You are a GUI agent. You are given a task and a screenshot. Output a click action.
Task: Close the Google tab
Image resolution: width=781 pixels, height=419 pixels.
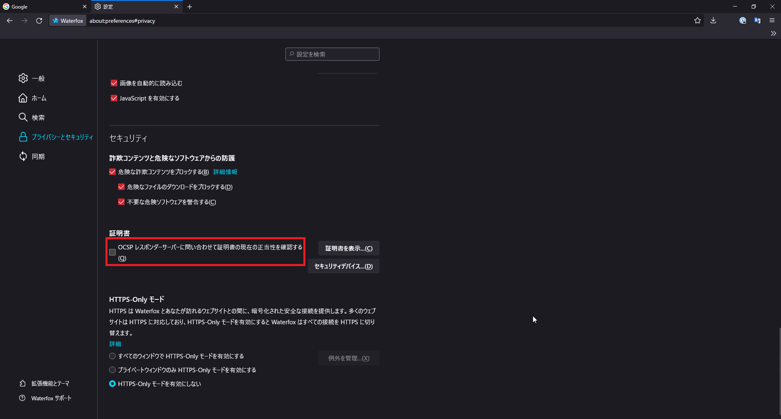(x=85, y=7)
